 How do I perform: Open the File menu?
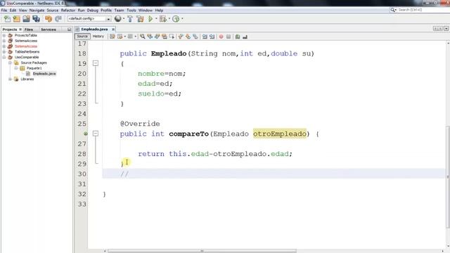click(x=4, y=11)
